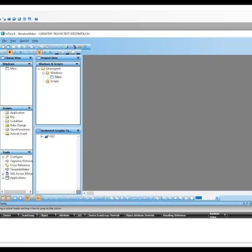Open the View menu
Screen dimensions: 252x252
[13, 41]
